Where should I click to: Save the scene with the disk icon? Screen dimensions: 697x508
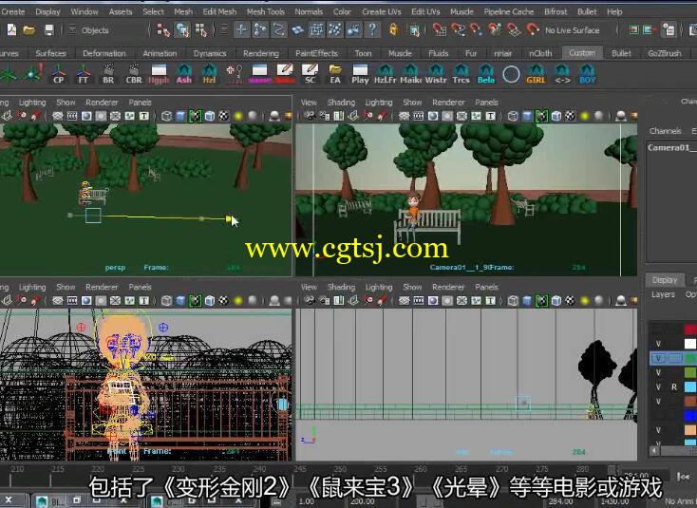(48, 29)
